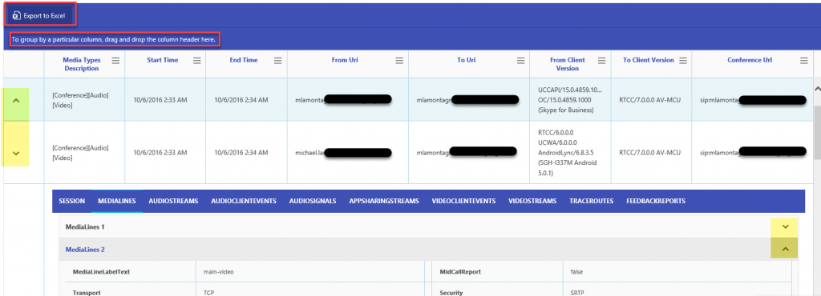
Task: Collapse the first conference row details
Action: point(16,100)
